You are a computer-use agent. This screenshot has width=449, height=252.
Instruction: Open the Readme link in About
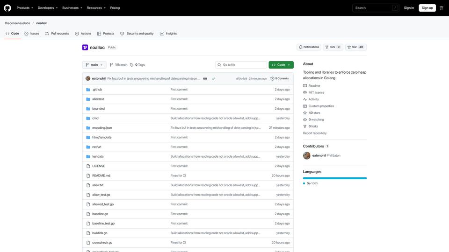coord(311,86)
